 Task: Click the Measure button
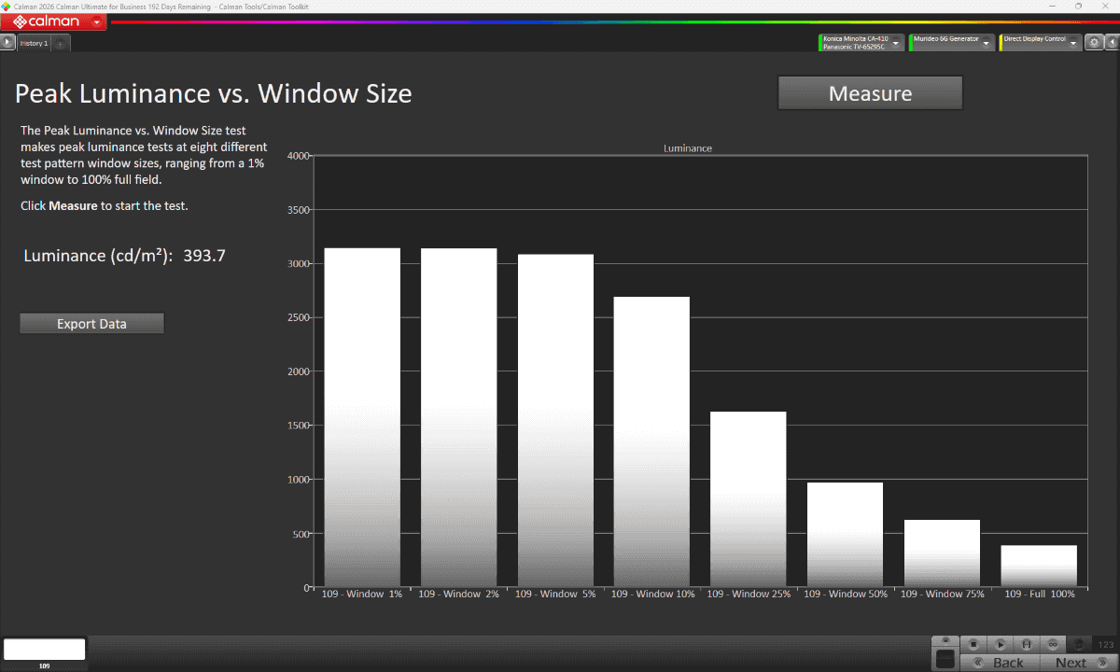(x=870, y=93)
